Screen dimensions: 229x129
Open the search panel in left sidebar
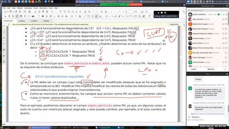tap(4, 44)
